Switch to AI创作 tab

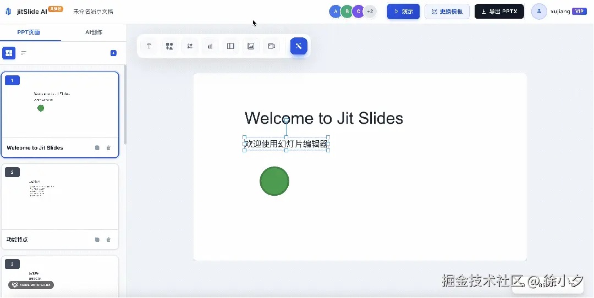[94, 32]
